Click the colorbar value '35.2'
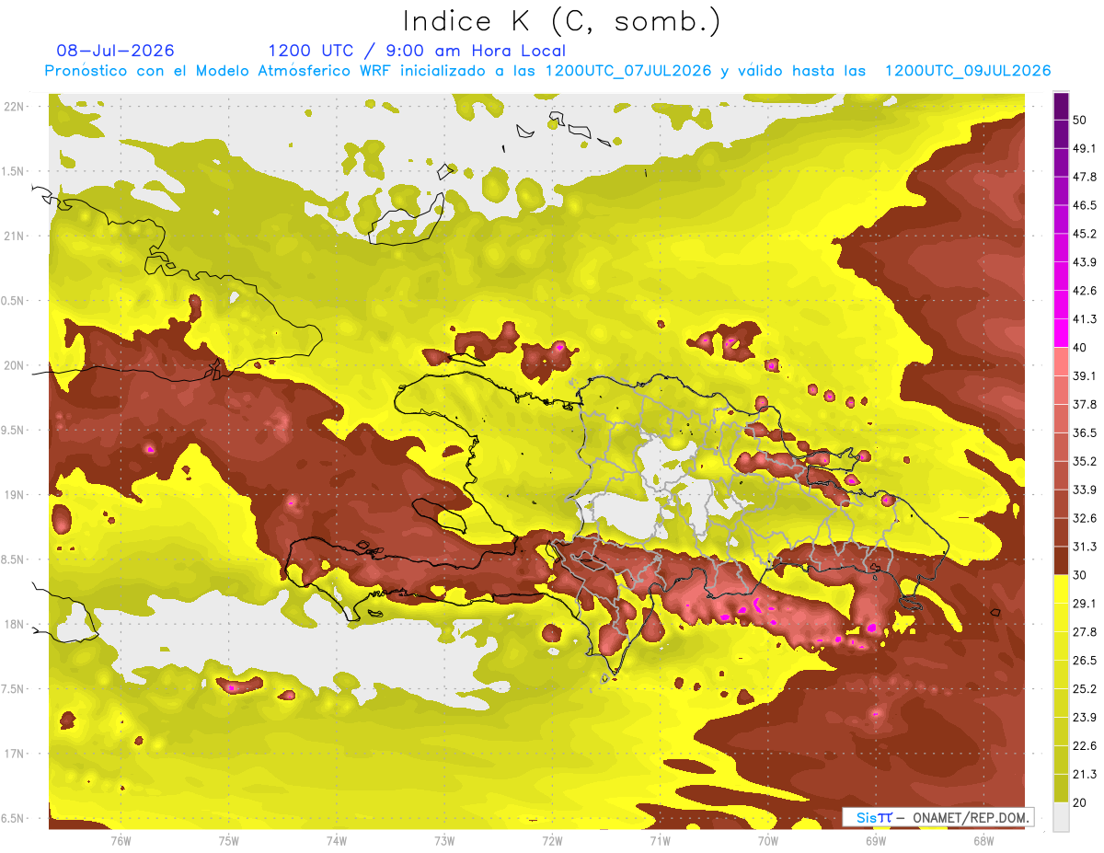The image size is (1104, 853). point(1085,461)
